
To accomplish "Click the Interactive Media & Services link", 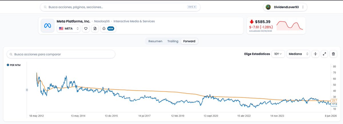I will click(134, 21).
